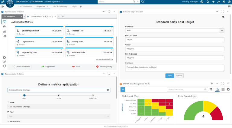
Task: Switch to the Risk Management list view icon
Action: coord(223,90)
